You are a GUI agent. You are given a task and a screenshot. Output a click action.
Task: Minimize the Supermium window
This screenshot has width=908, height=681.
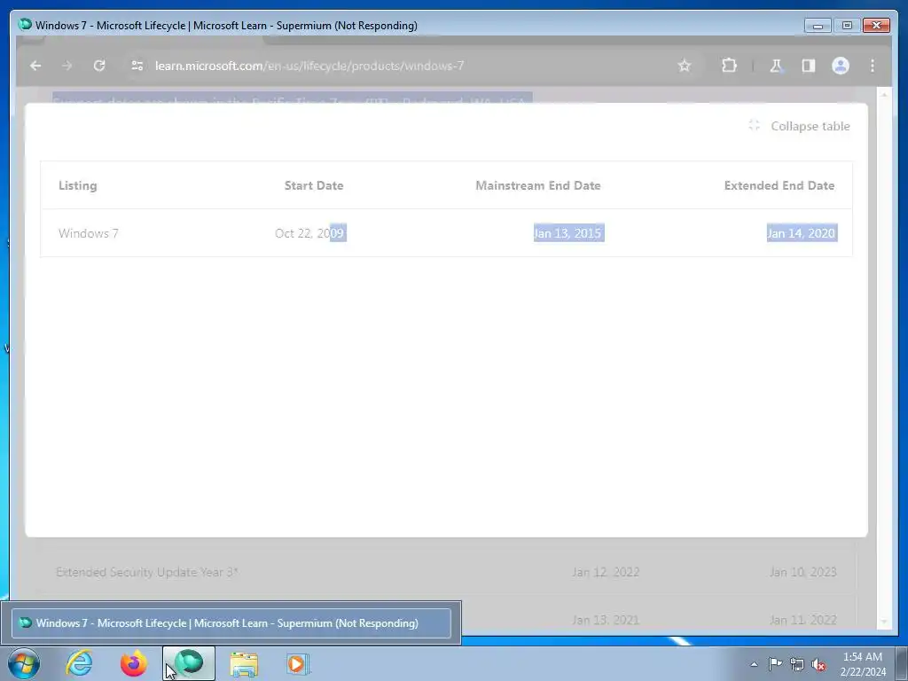(x=818, y=26)
